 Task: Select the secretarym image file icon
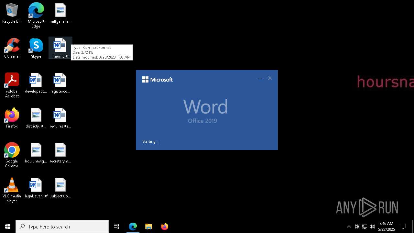(60, 153)
